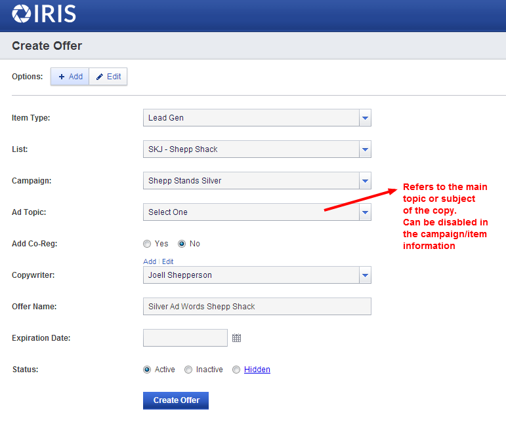The image size is (506, 422).
Task: Click the Edit option with pencil
Action: click(x=108, y=77)
